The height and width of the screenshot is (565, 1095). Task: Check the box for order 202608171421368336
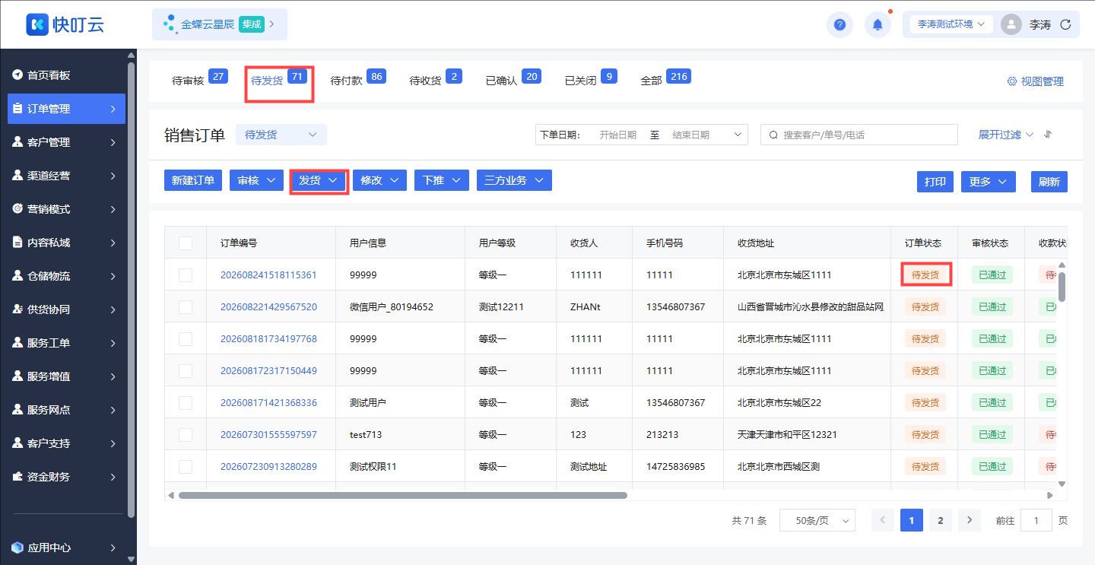pos(186,403)
